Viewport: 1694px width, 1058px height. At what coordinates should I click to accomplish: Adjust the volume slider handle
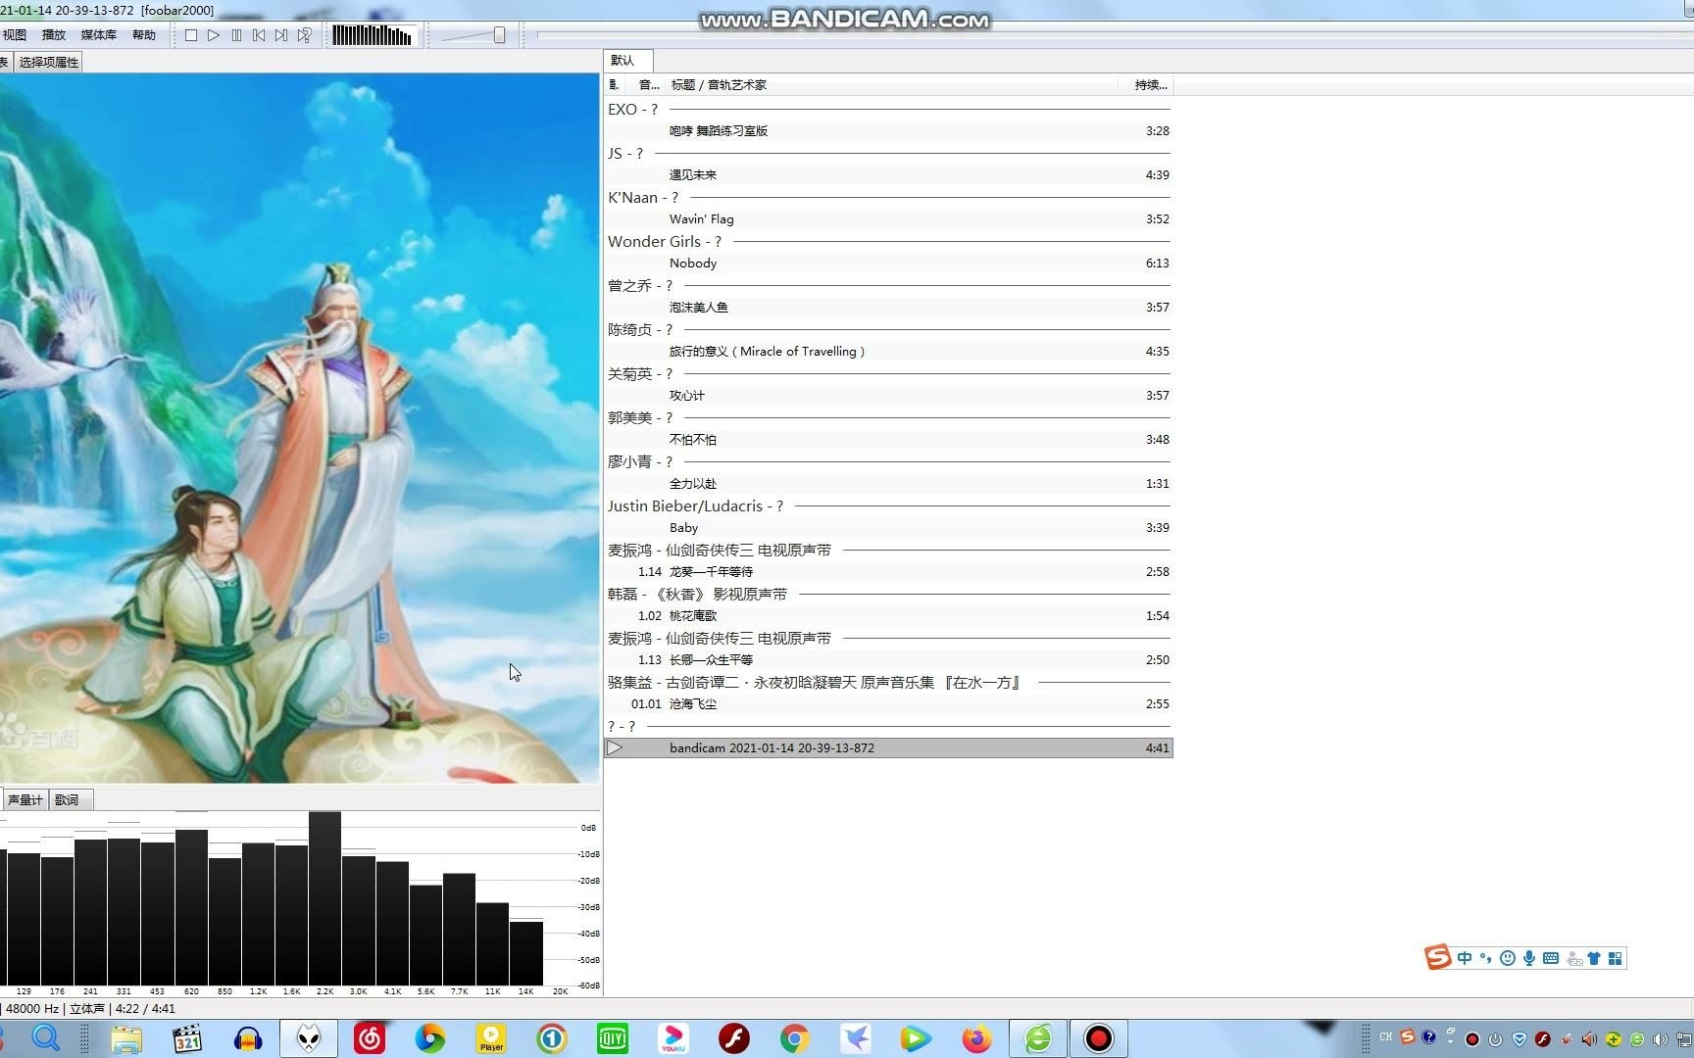pyautogui.click(x=499, y=35)
